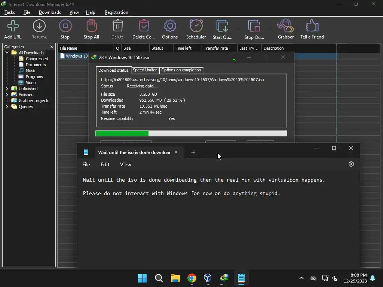This screenshot has width=383, height=287.
Task: Click the Resume download icon
Action: pos(39,29)
